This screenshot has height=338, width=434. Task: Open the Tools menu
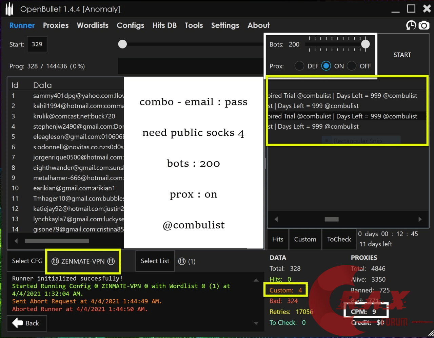(194, 25)
